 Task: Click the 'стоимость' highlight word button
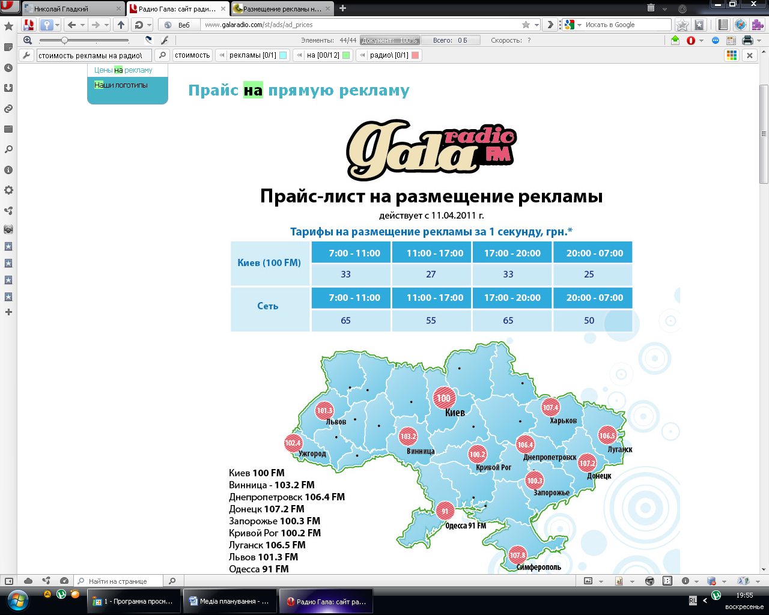coord(192,55)
